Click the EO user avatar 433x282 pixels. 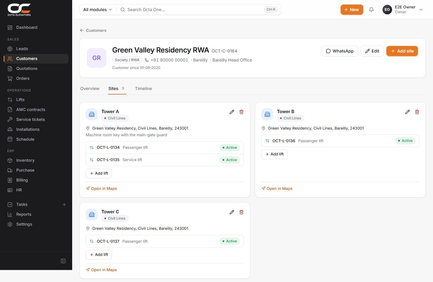pos(387,10)
